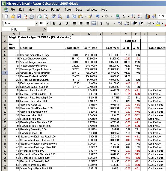Click the Drawing toolbar icon

point(154,17)
